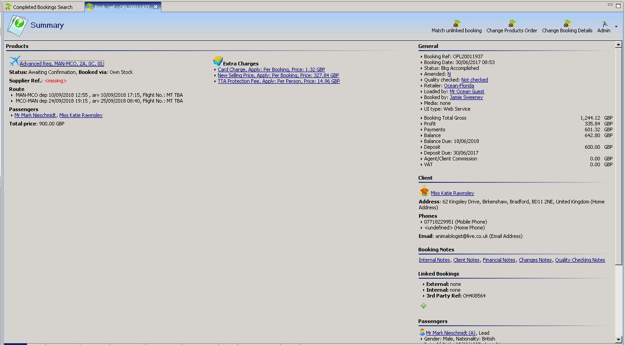This screenshot has width=625, height=345.
Task: Click the MCO-MAN dep 24/09/2018 route row
Action: 99,101
